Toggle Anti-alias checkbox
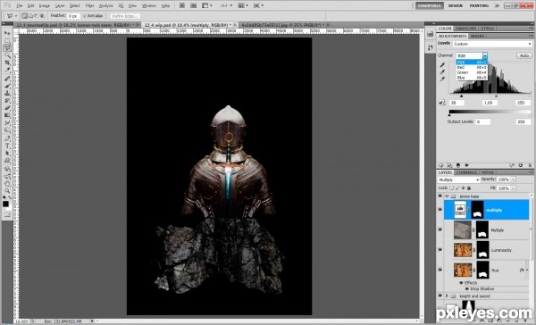Image resolution: width=536 pixels, height=325 pixels. pyautogui.click(x=85, y=16)
